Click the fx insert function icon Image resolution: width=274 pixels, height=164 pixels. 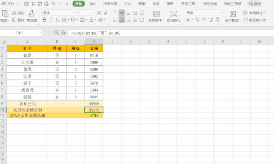pos(64,33)
